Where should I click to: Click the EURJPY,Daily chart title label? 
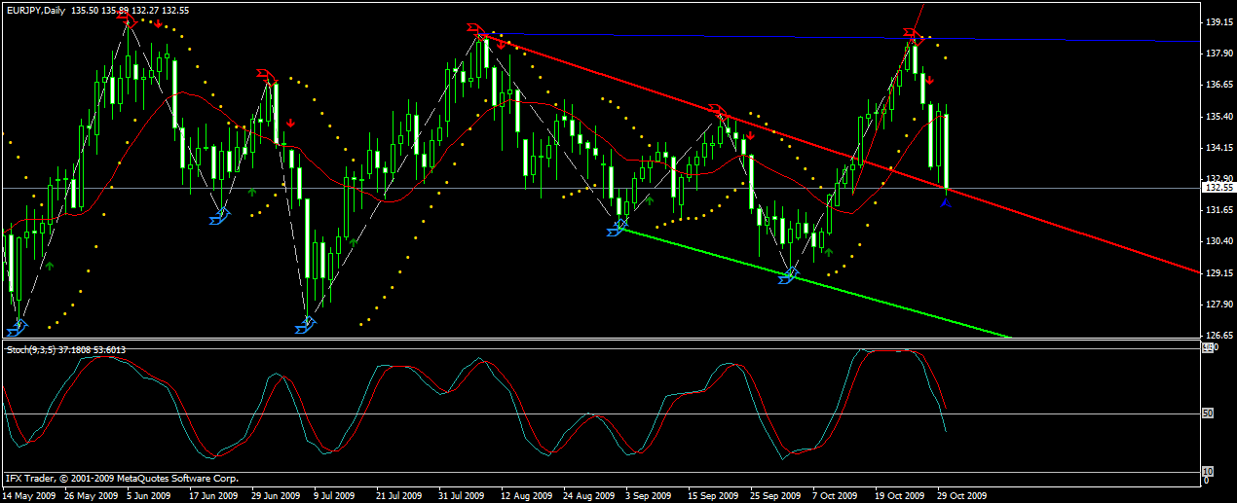click(42, 8)
